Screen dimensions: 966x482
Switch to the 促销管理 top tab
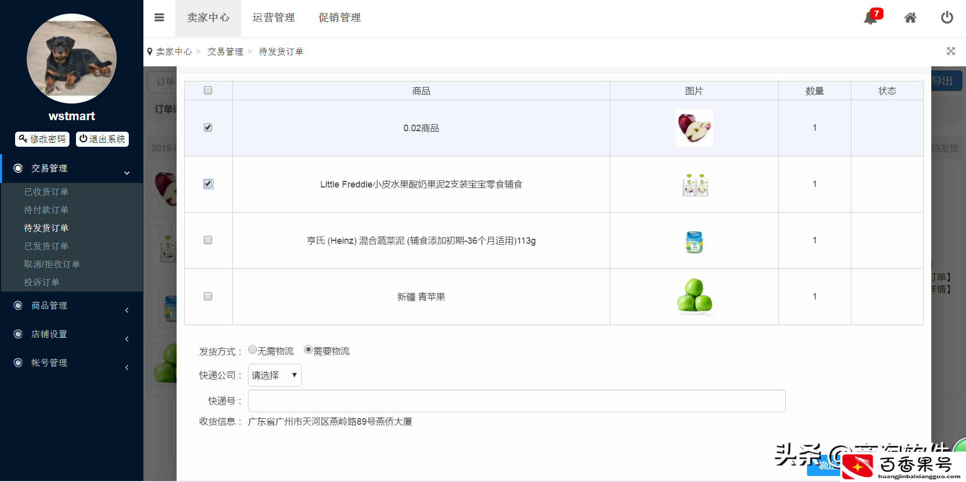pos(340,18)
